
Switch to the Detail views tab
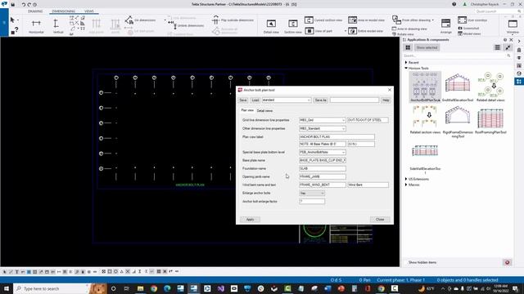click(x=264, y=111)
